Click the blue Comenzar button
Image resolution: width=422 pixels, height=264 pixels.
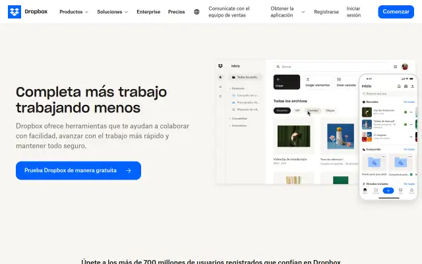(x=396, y=12)
